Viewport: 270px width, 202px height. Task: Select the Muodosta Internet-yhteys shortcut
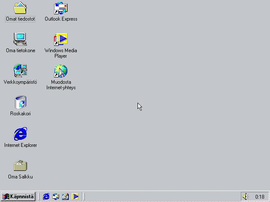[61, 71]
